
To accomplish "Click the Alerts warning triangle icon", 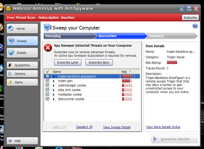I will 10,82.
